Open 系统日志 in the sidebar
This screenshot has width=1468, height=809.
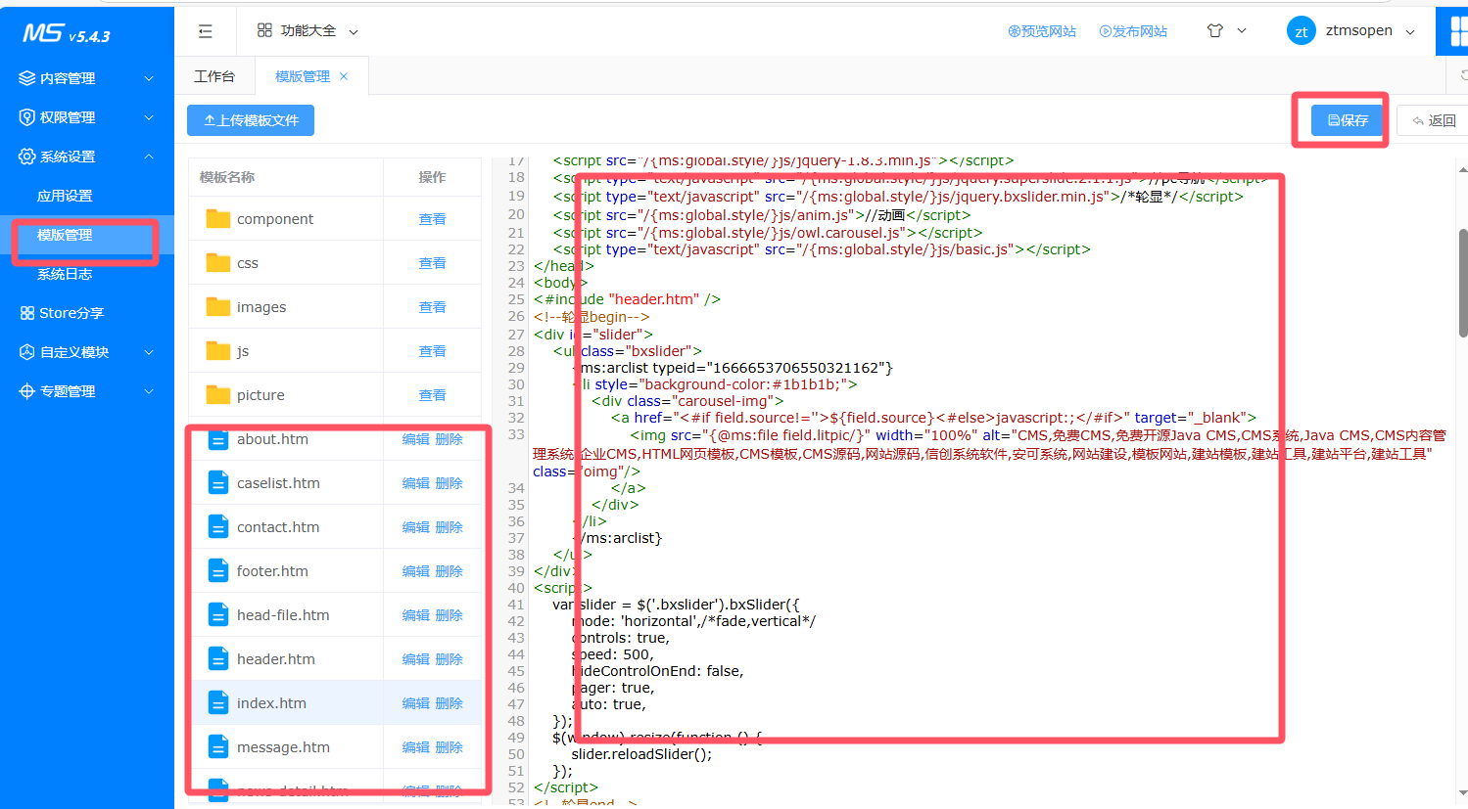point(65,274)
